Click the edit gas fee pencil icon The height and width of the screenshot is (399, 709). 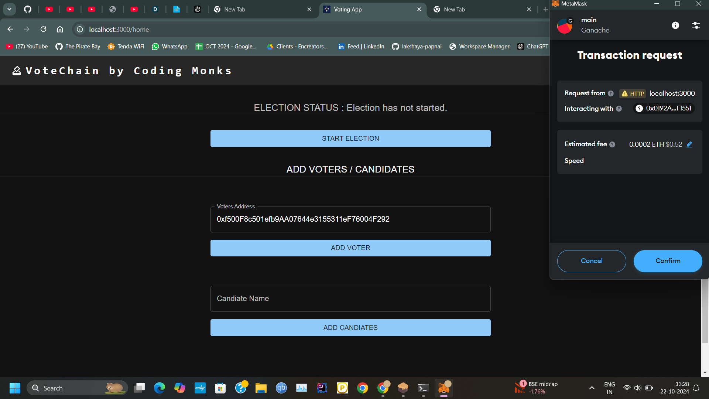point(689,144)
